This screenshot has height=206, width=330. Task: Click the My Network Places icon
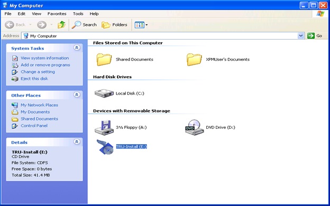coord(15,105)
